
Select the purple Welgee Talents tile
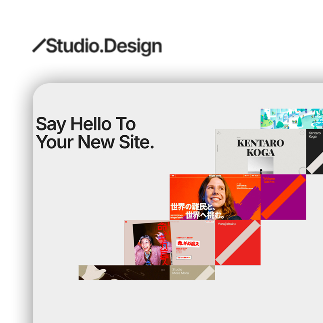283,197
